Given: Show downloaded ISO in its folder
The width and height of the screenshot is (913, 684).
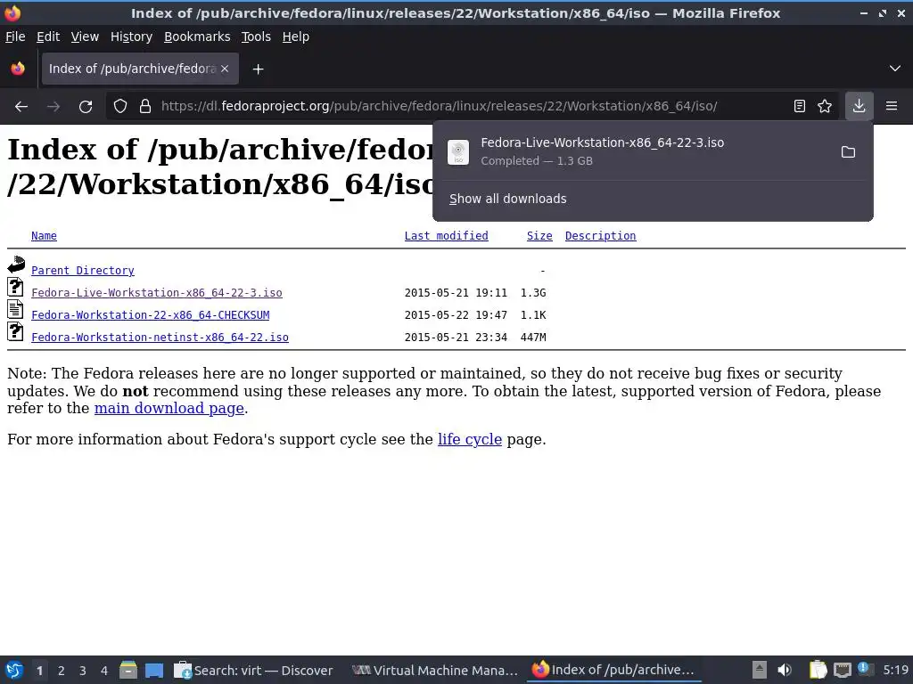Looking at the screenshot, I should 849,152.
